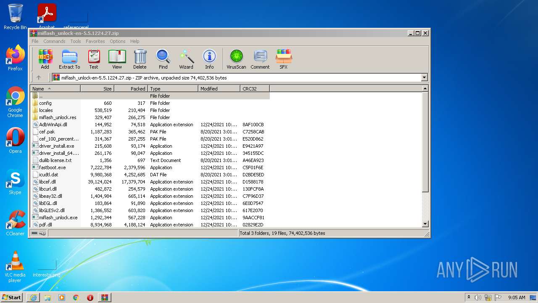Image resolution: width=538 pixels, height=303 pixels.
Task: Select AdbWinApi.dll file
Action: click(x=150, y=125)
